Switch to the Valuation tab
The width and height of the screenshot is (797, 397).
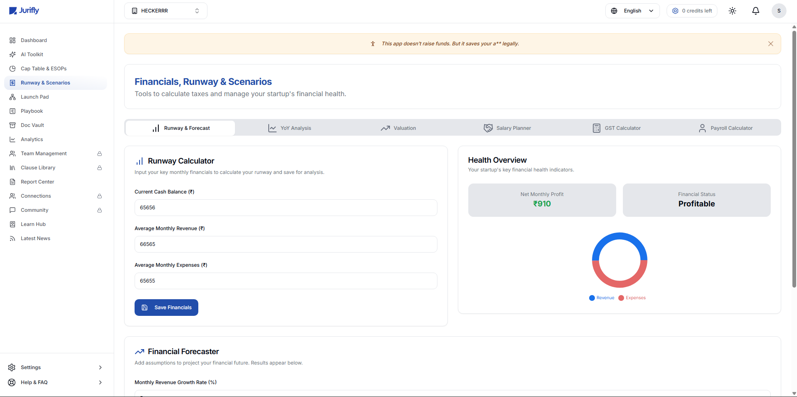[398, 128]
